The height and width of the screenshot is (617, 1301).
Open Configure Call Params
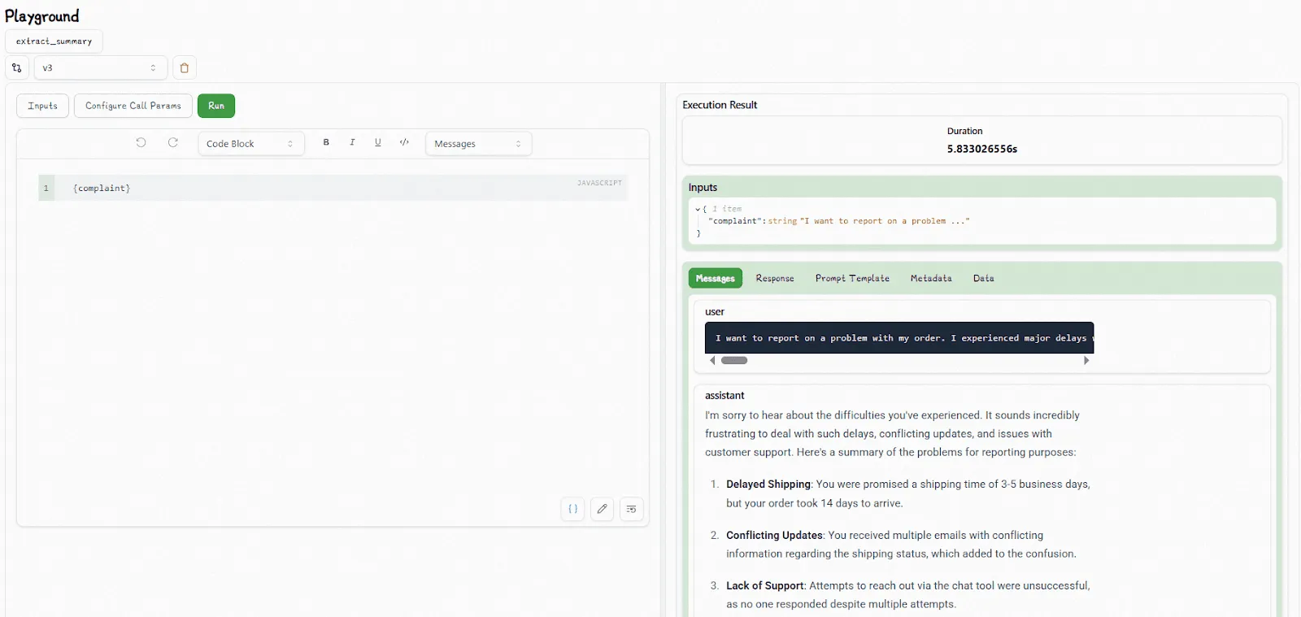[x=133, y=106]
